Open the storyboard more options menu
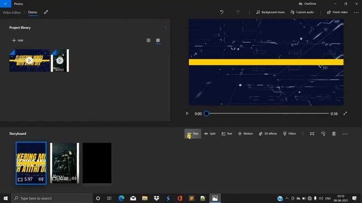Viewport: 362px width, 203px height. 345,134
